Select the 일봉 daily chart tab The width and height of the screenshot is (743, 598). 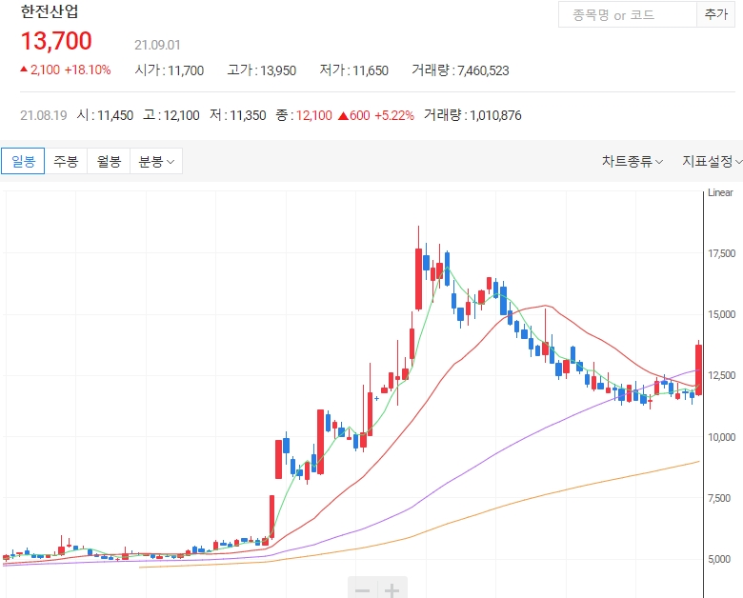(x=23, y=161)
